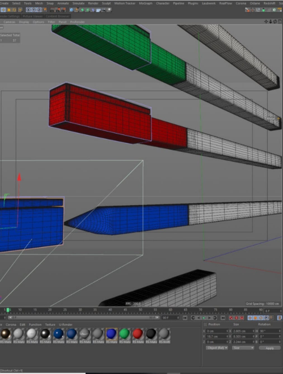283x374 pixels.
Task: Go to start of animation
Action: [x=185, y=318]
